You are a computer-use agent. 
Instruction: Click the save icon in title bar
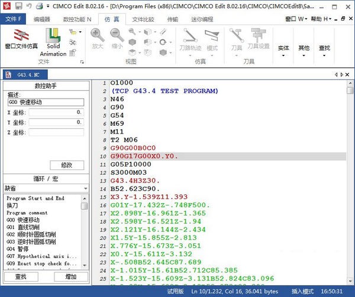coord(19,6)
